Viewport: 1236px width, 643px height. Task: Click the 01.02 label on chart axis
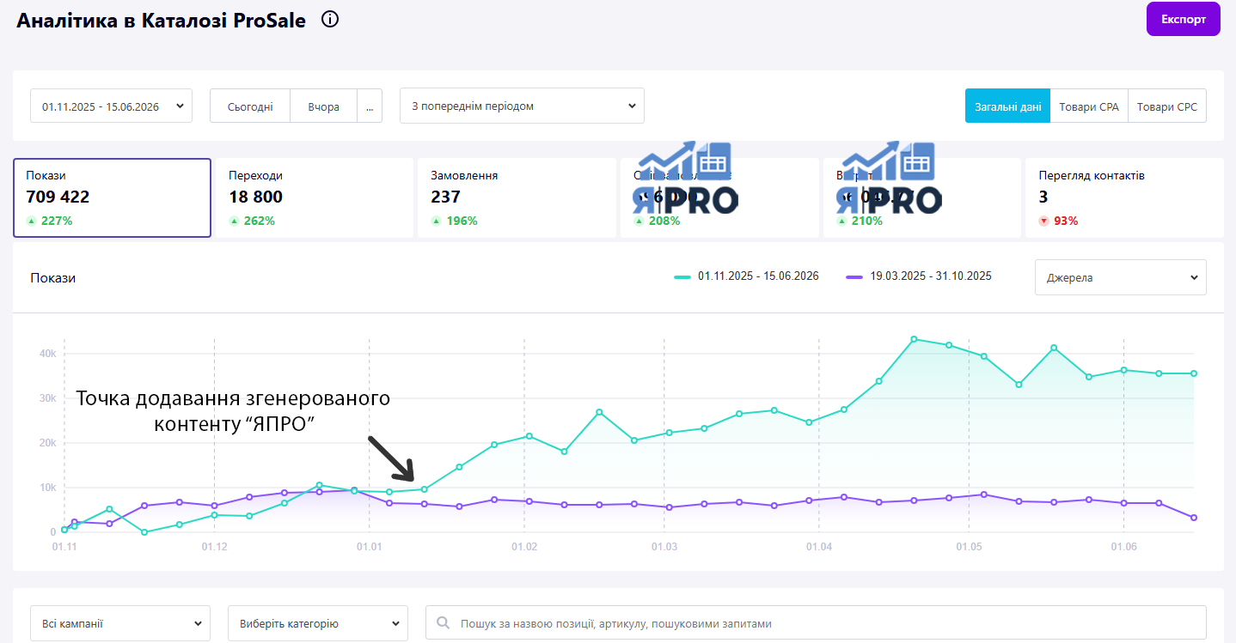[x=524, y=546]
